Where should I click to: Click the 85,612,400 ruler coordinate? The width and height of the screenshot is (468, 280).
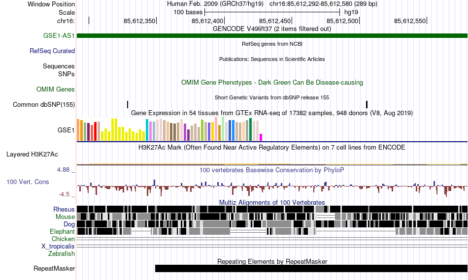tap(207, 21)
